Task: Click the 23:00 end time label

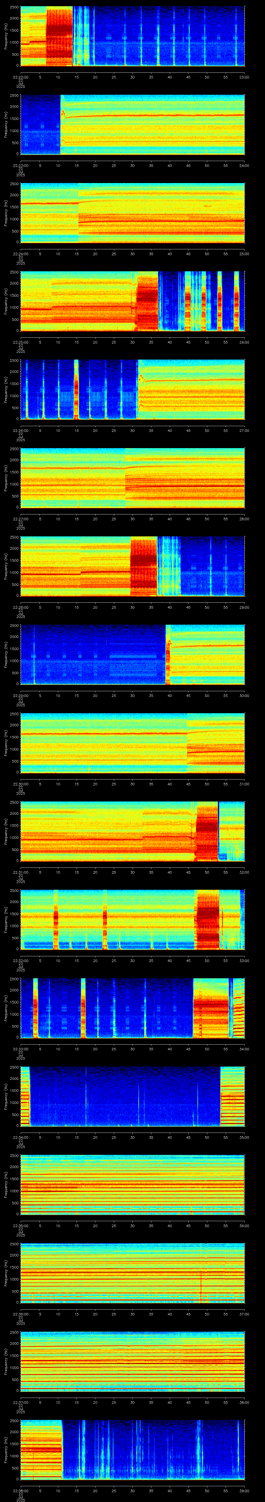Action: click(244, 77)
